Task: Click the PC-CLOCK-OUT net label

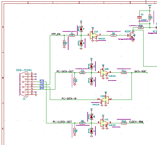Action: (x=62, y=122)
